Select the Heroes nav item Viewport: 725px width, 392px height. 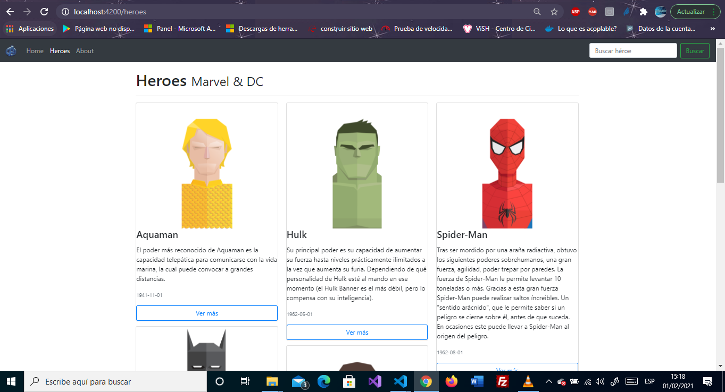click(60, 51)
